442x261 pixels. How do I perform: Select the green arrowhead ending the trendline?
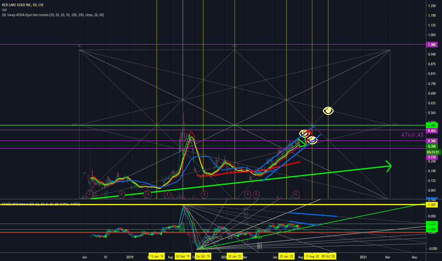(388, 166)
